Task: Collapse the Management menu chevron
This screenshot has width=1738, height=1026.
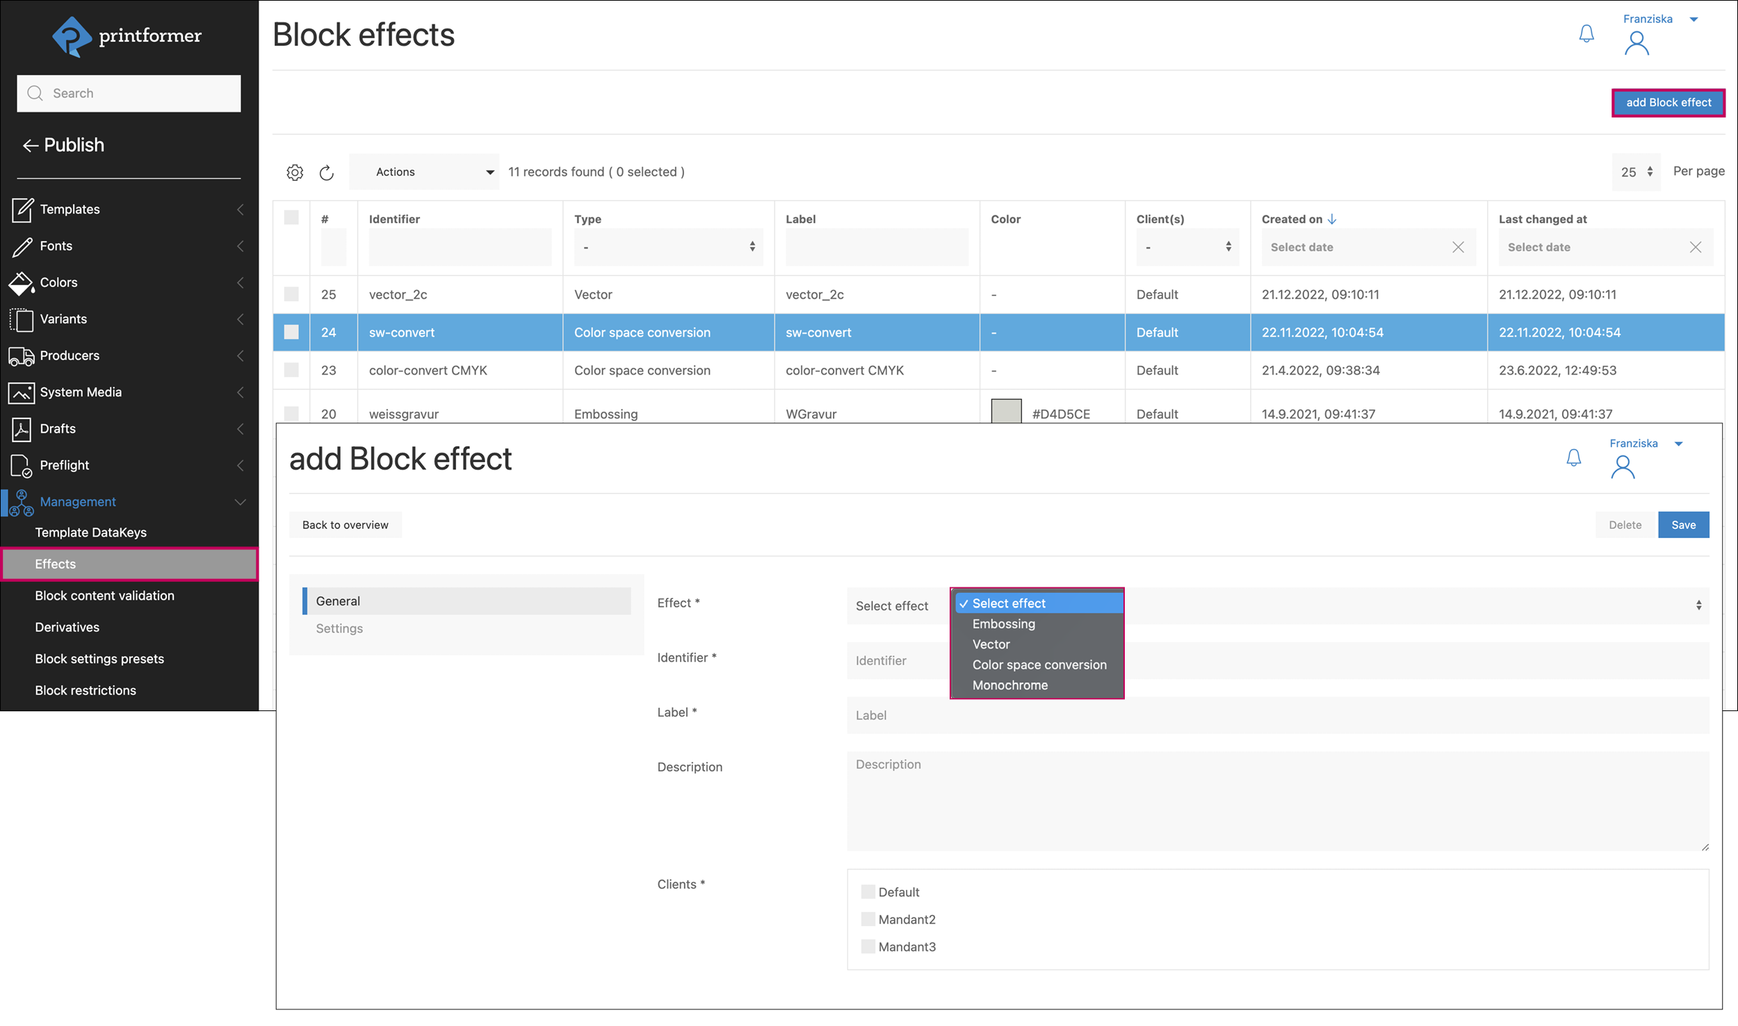Action: click(241, 502)
